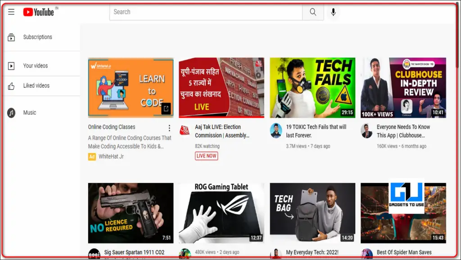Open Sig Sauer Spartan 1911 CO2 title
Viewport: 461px width, 260px height.
pos(134,252)
